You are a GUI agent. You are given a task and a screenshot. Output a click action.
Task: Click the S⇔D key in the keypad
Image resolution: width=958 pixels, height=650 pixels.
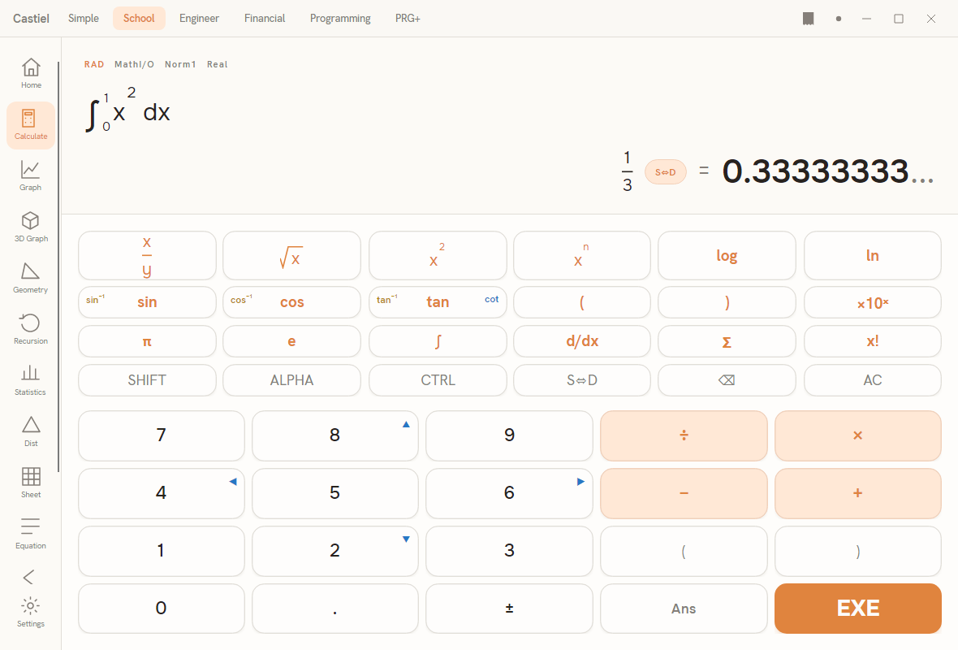pyautogui.click(x=582, y=380)
